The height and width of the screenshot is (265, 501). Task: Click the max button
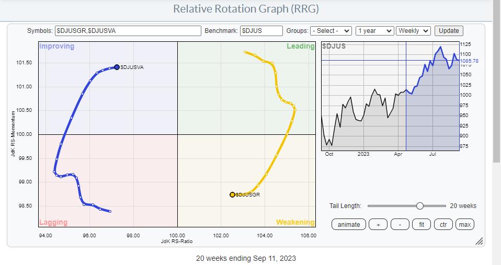[464, 224]
